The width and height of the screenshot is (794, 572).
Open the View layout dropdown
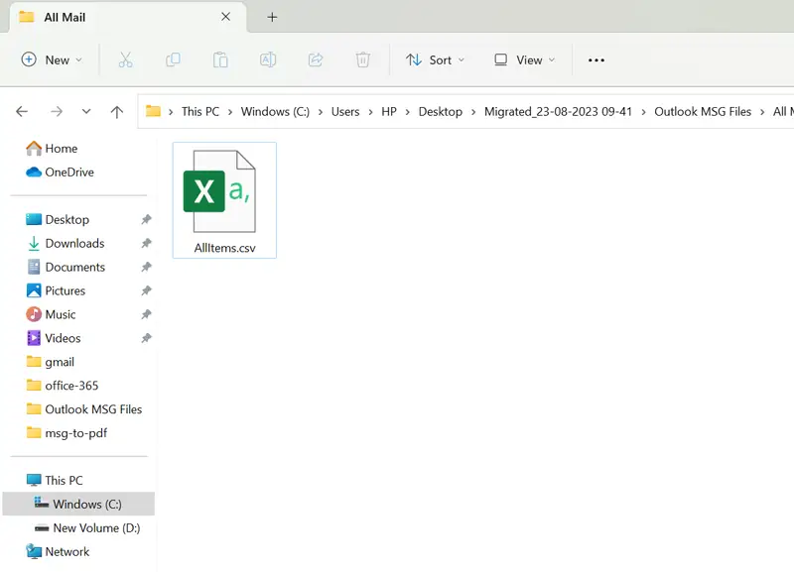pyautogui.click(x=525, y=60)
